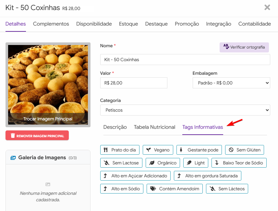
Task: Open the Complementos tab
Action: [51, 24]
